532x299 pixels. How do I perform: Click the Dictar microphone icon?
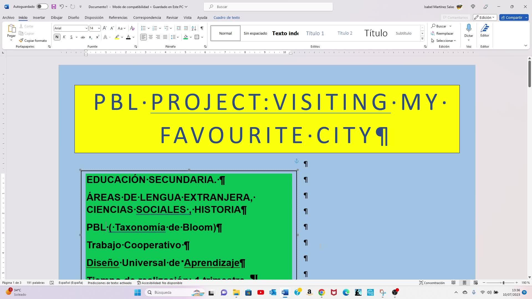click(469, 28)
